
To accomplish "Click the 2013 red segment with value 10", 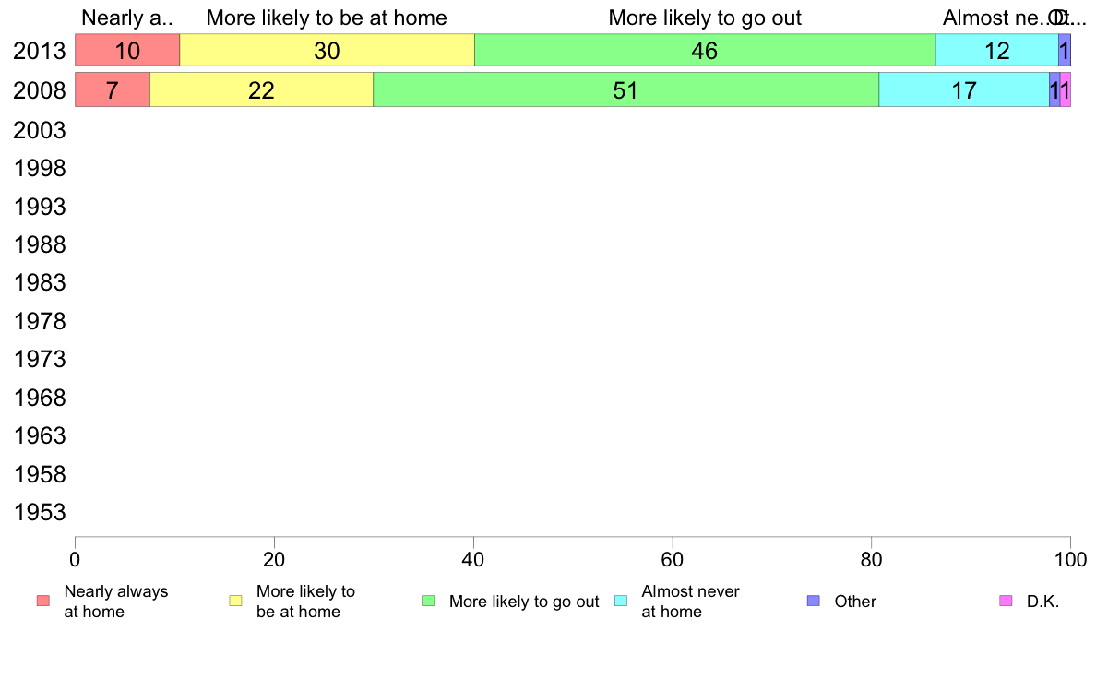I will coord(127,51).
